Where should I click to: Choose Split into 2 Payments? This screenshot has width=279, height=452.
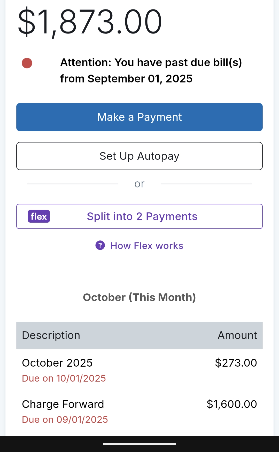142,216
